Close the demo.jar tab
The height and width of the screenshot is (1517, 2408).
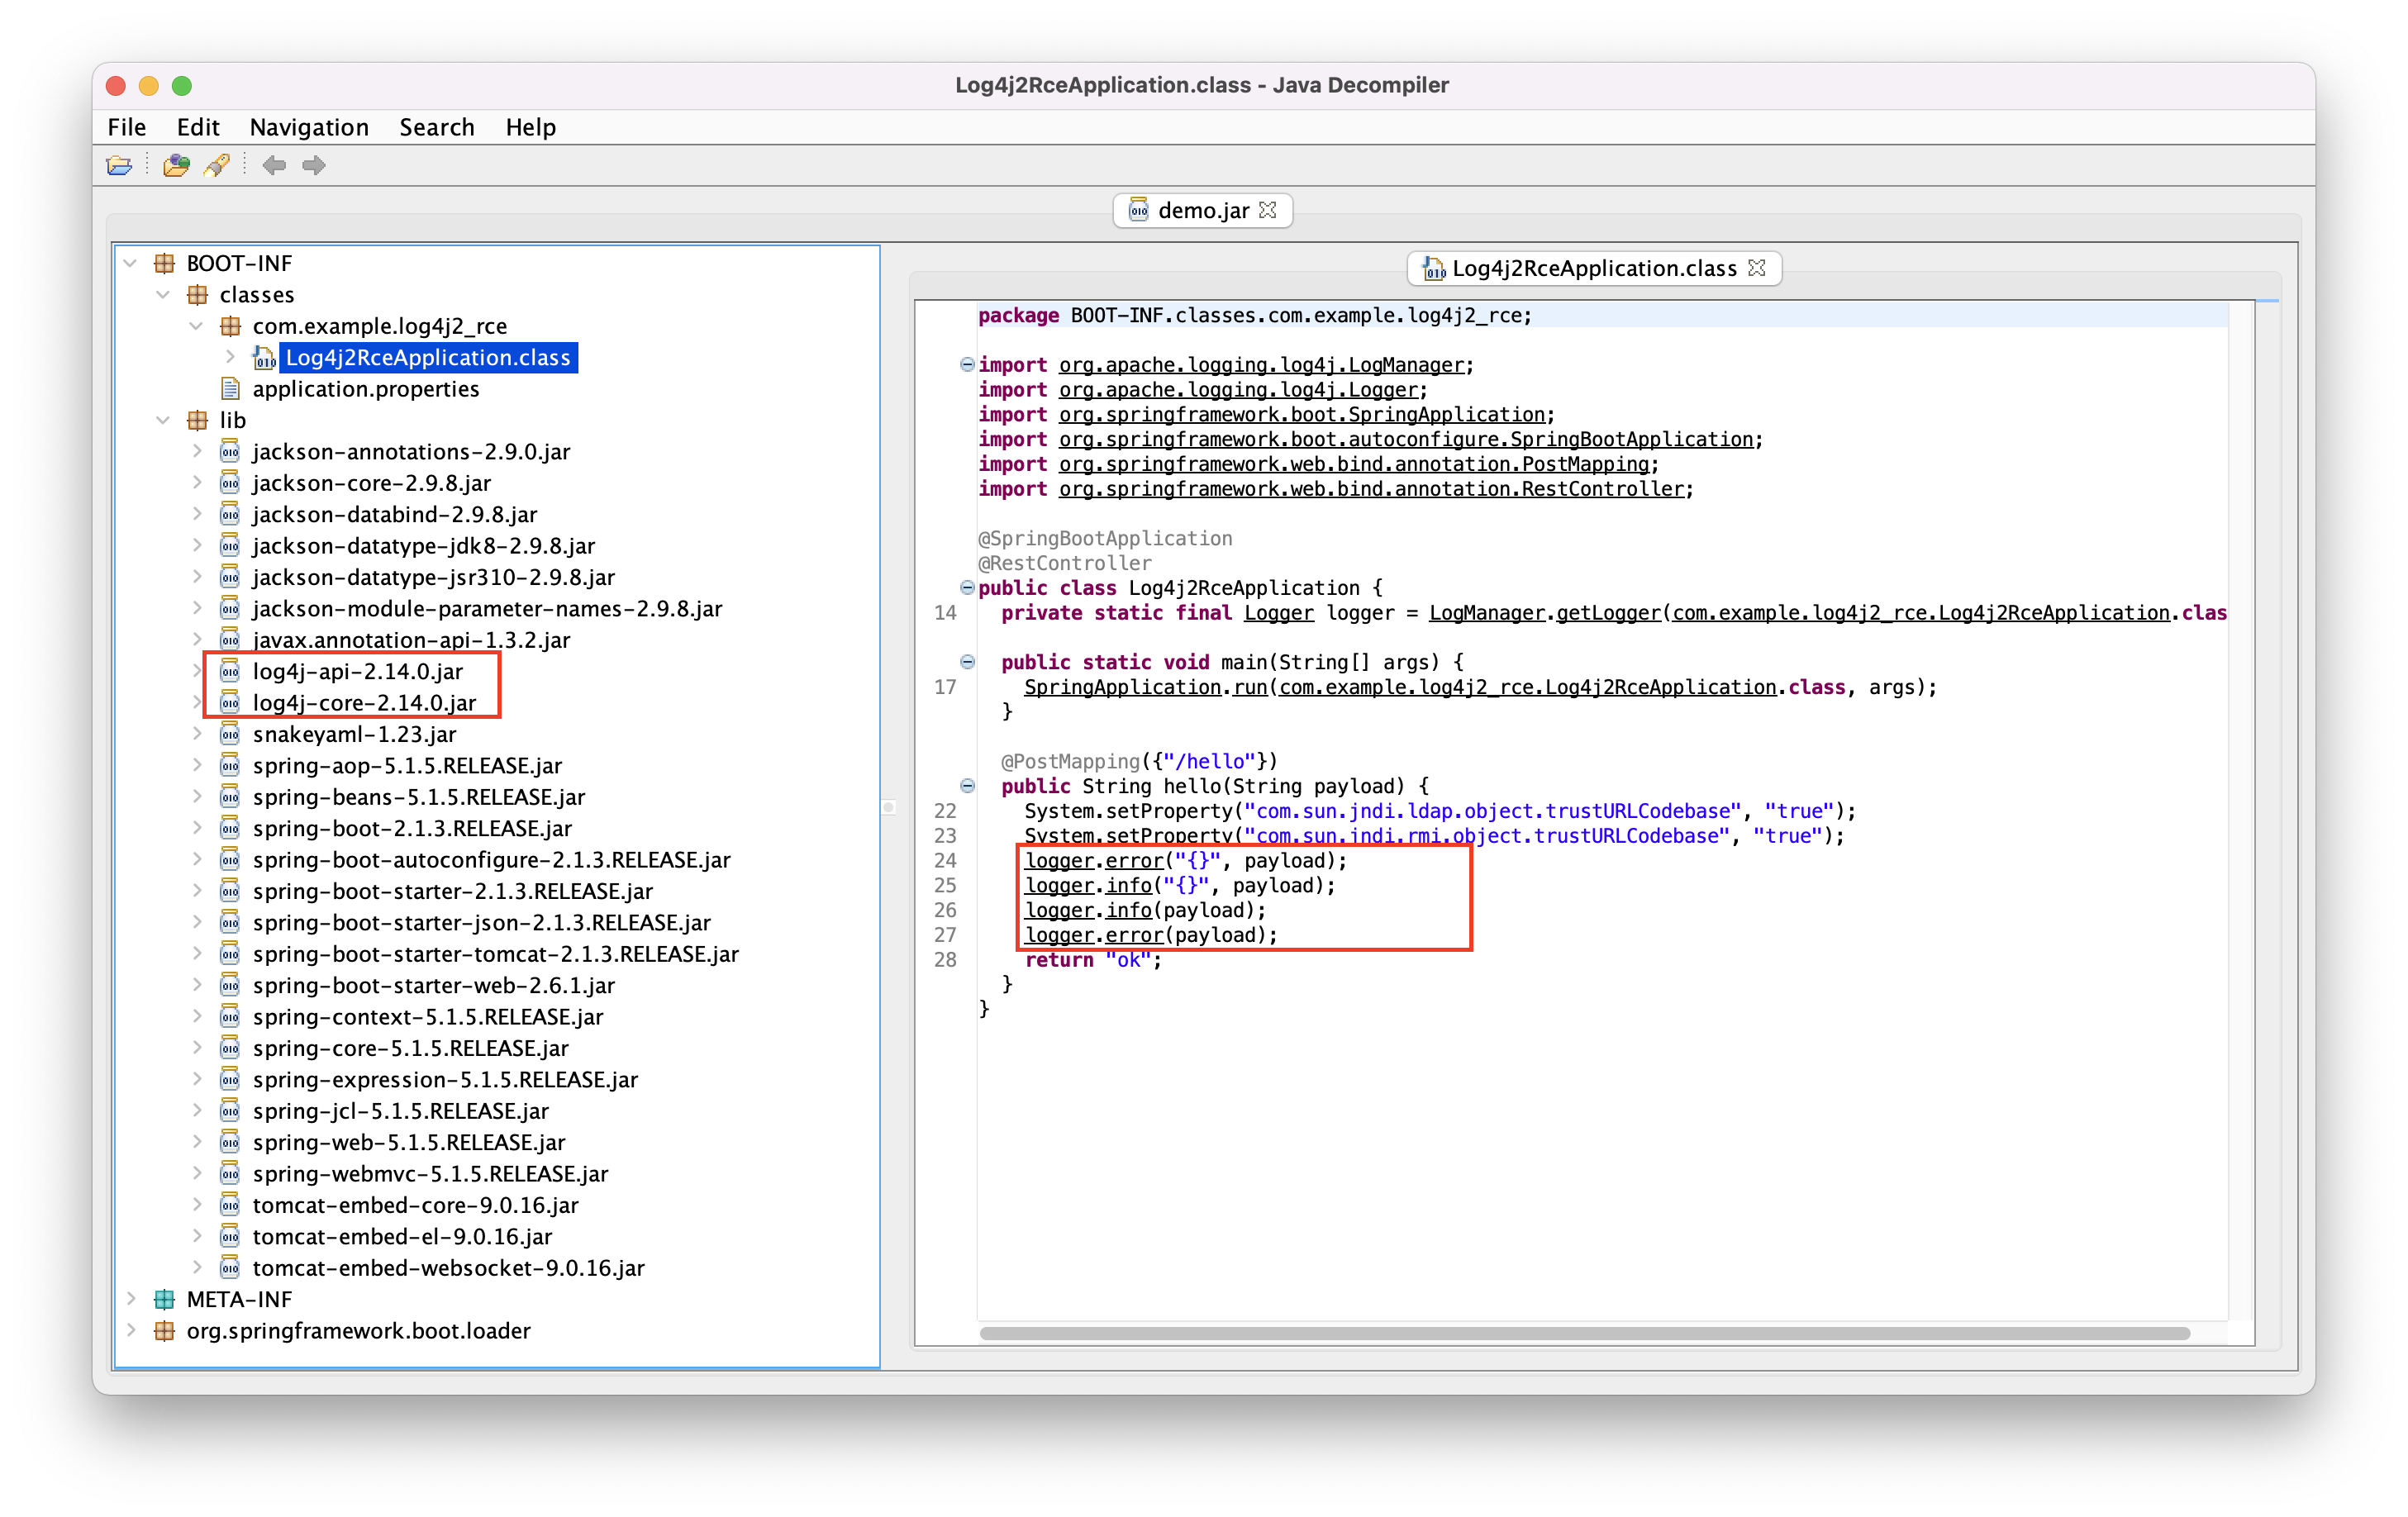(x=1268, y=210)
